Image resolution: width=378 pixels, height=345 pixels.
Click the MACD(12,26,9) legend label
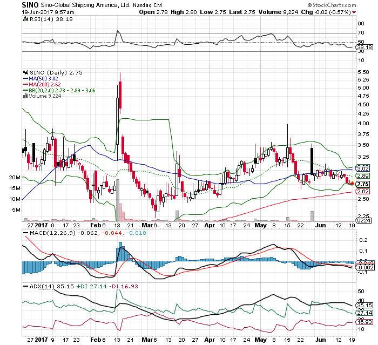click(52, 233)
